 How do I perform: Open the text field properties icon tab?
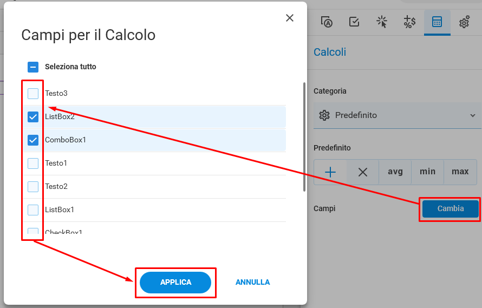click(x=327, y=22)
